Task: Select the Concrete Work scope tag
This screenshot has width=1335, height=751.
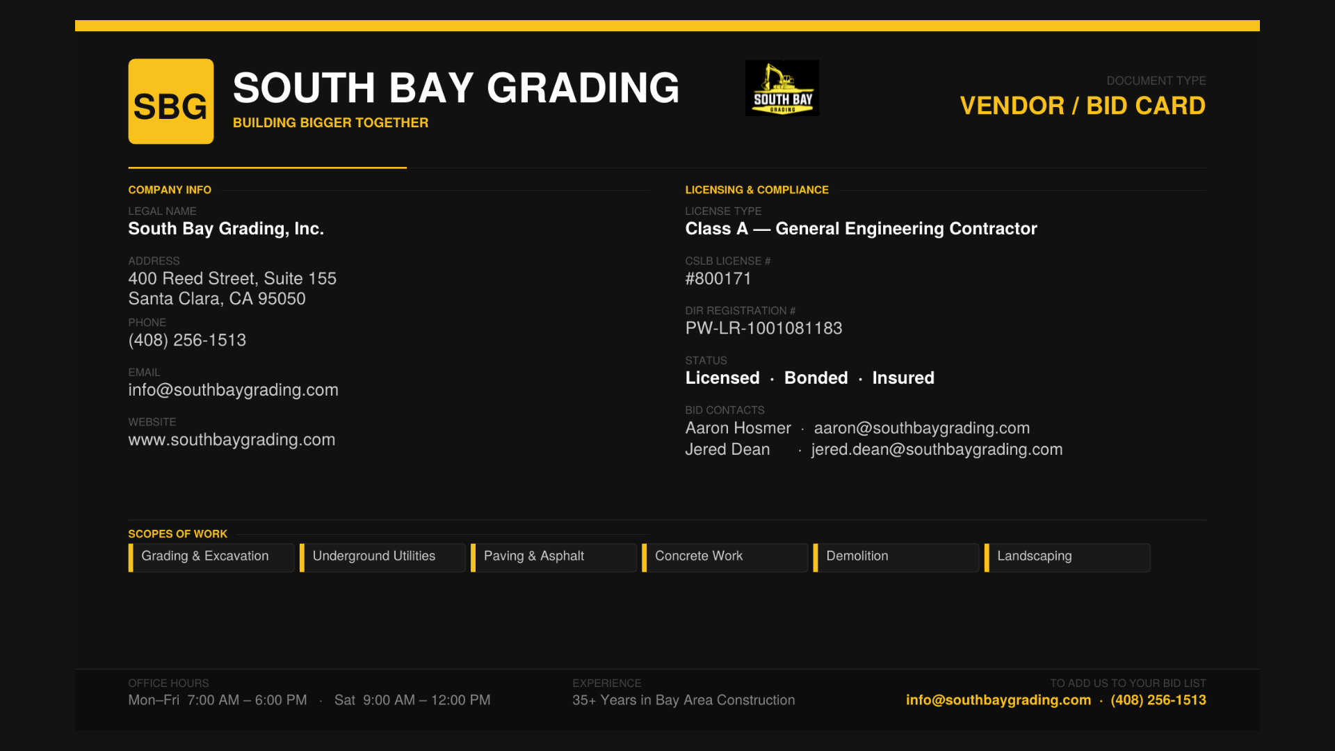Action: tap(725, 557)
